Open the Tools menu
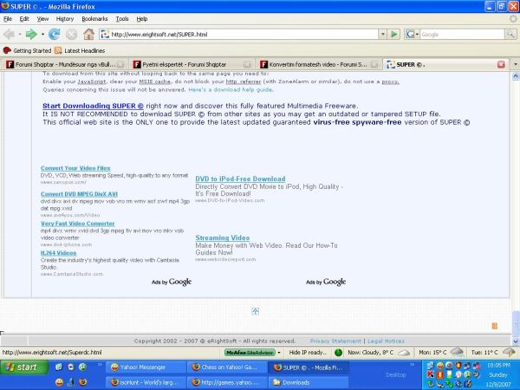Viewport: 520px width, 390px height. [122, 19]
